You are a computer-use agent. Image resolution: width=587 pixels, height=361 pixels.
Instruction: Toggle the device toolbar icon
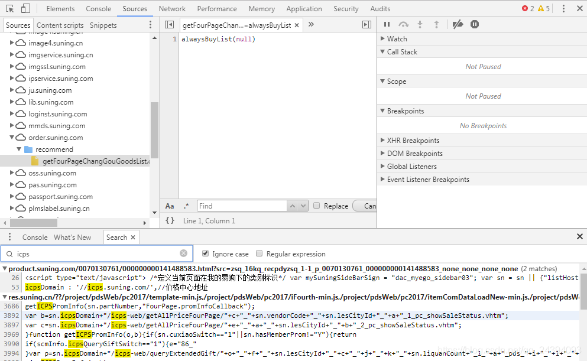pos(25,8)
